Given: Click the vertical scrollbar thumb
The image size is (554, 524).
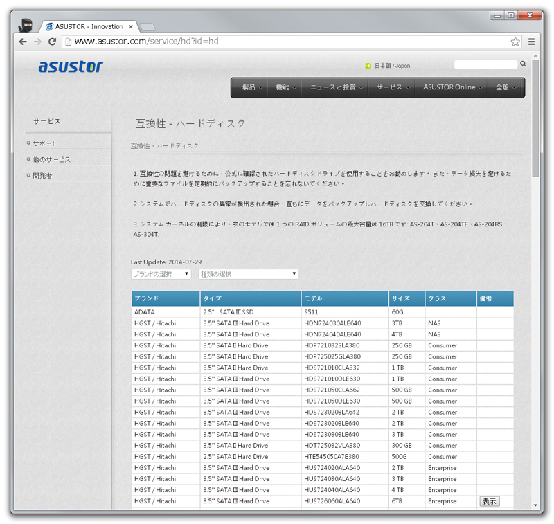Looking at the screenshot, I should coord(535,118).
